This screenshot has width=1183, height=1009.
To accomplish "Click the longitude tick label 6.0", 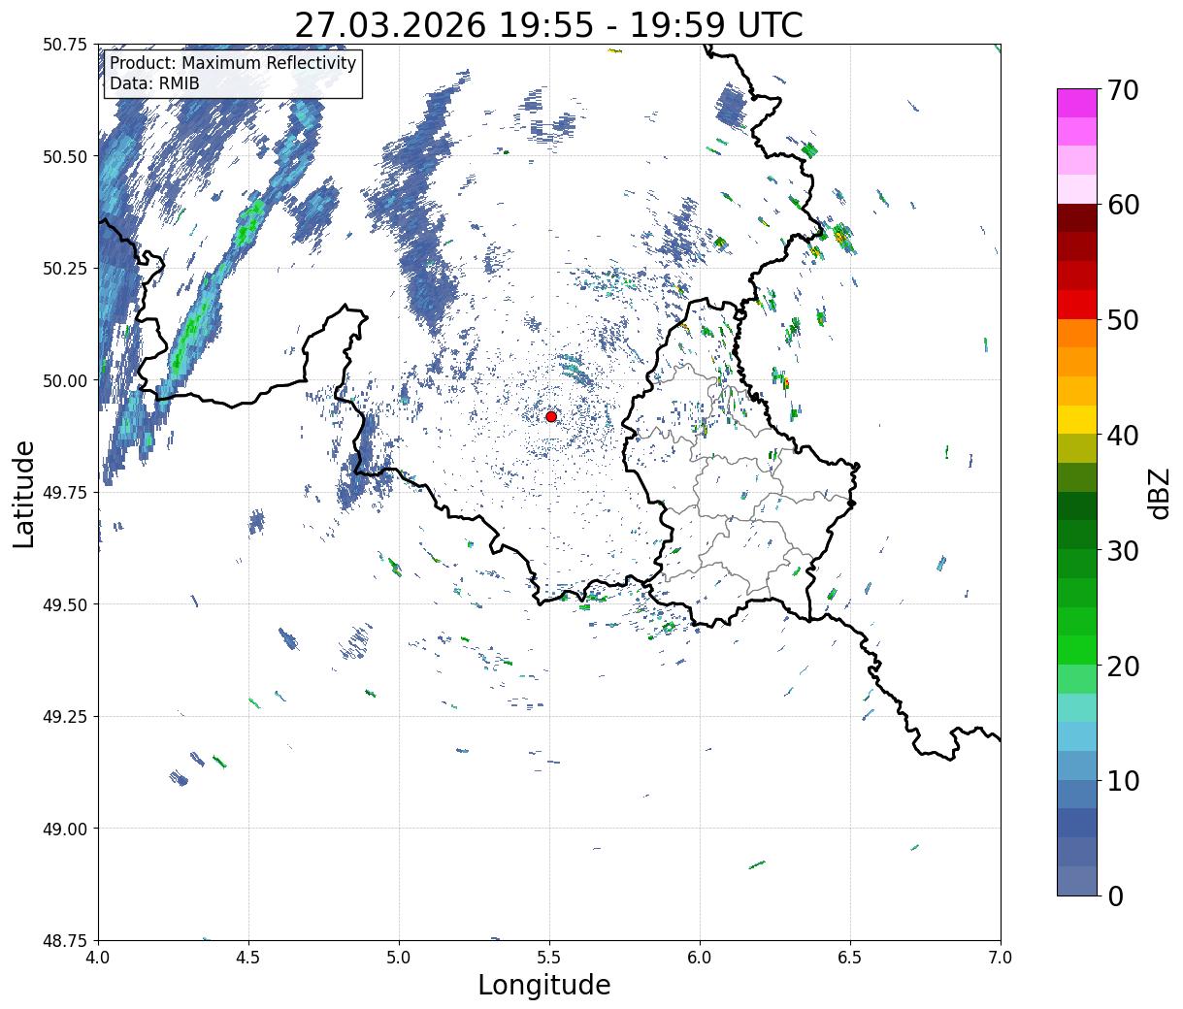I will point(700,958).
